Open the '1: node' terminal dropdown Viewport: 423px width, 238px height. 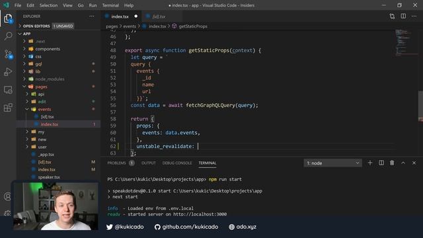click(332, 163)
